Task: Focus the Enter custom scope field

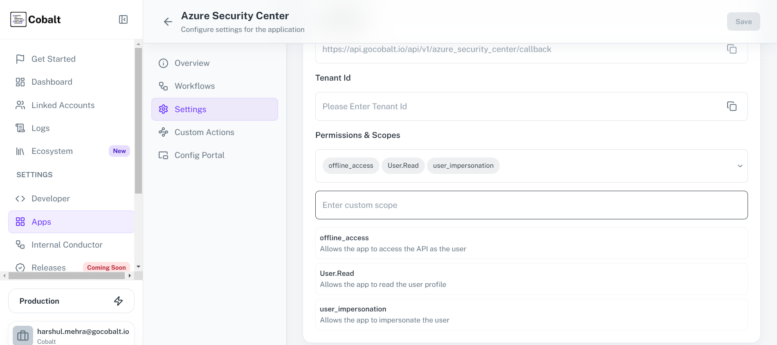Action: [x=532, y=205]
